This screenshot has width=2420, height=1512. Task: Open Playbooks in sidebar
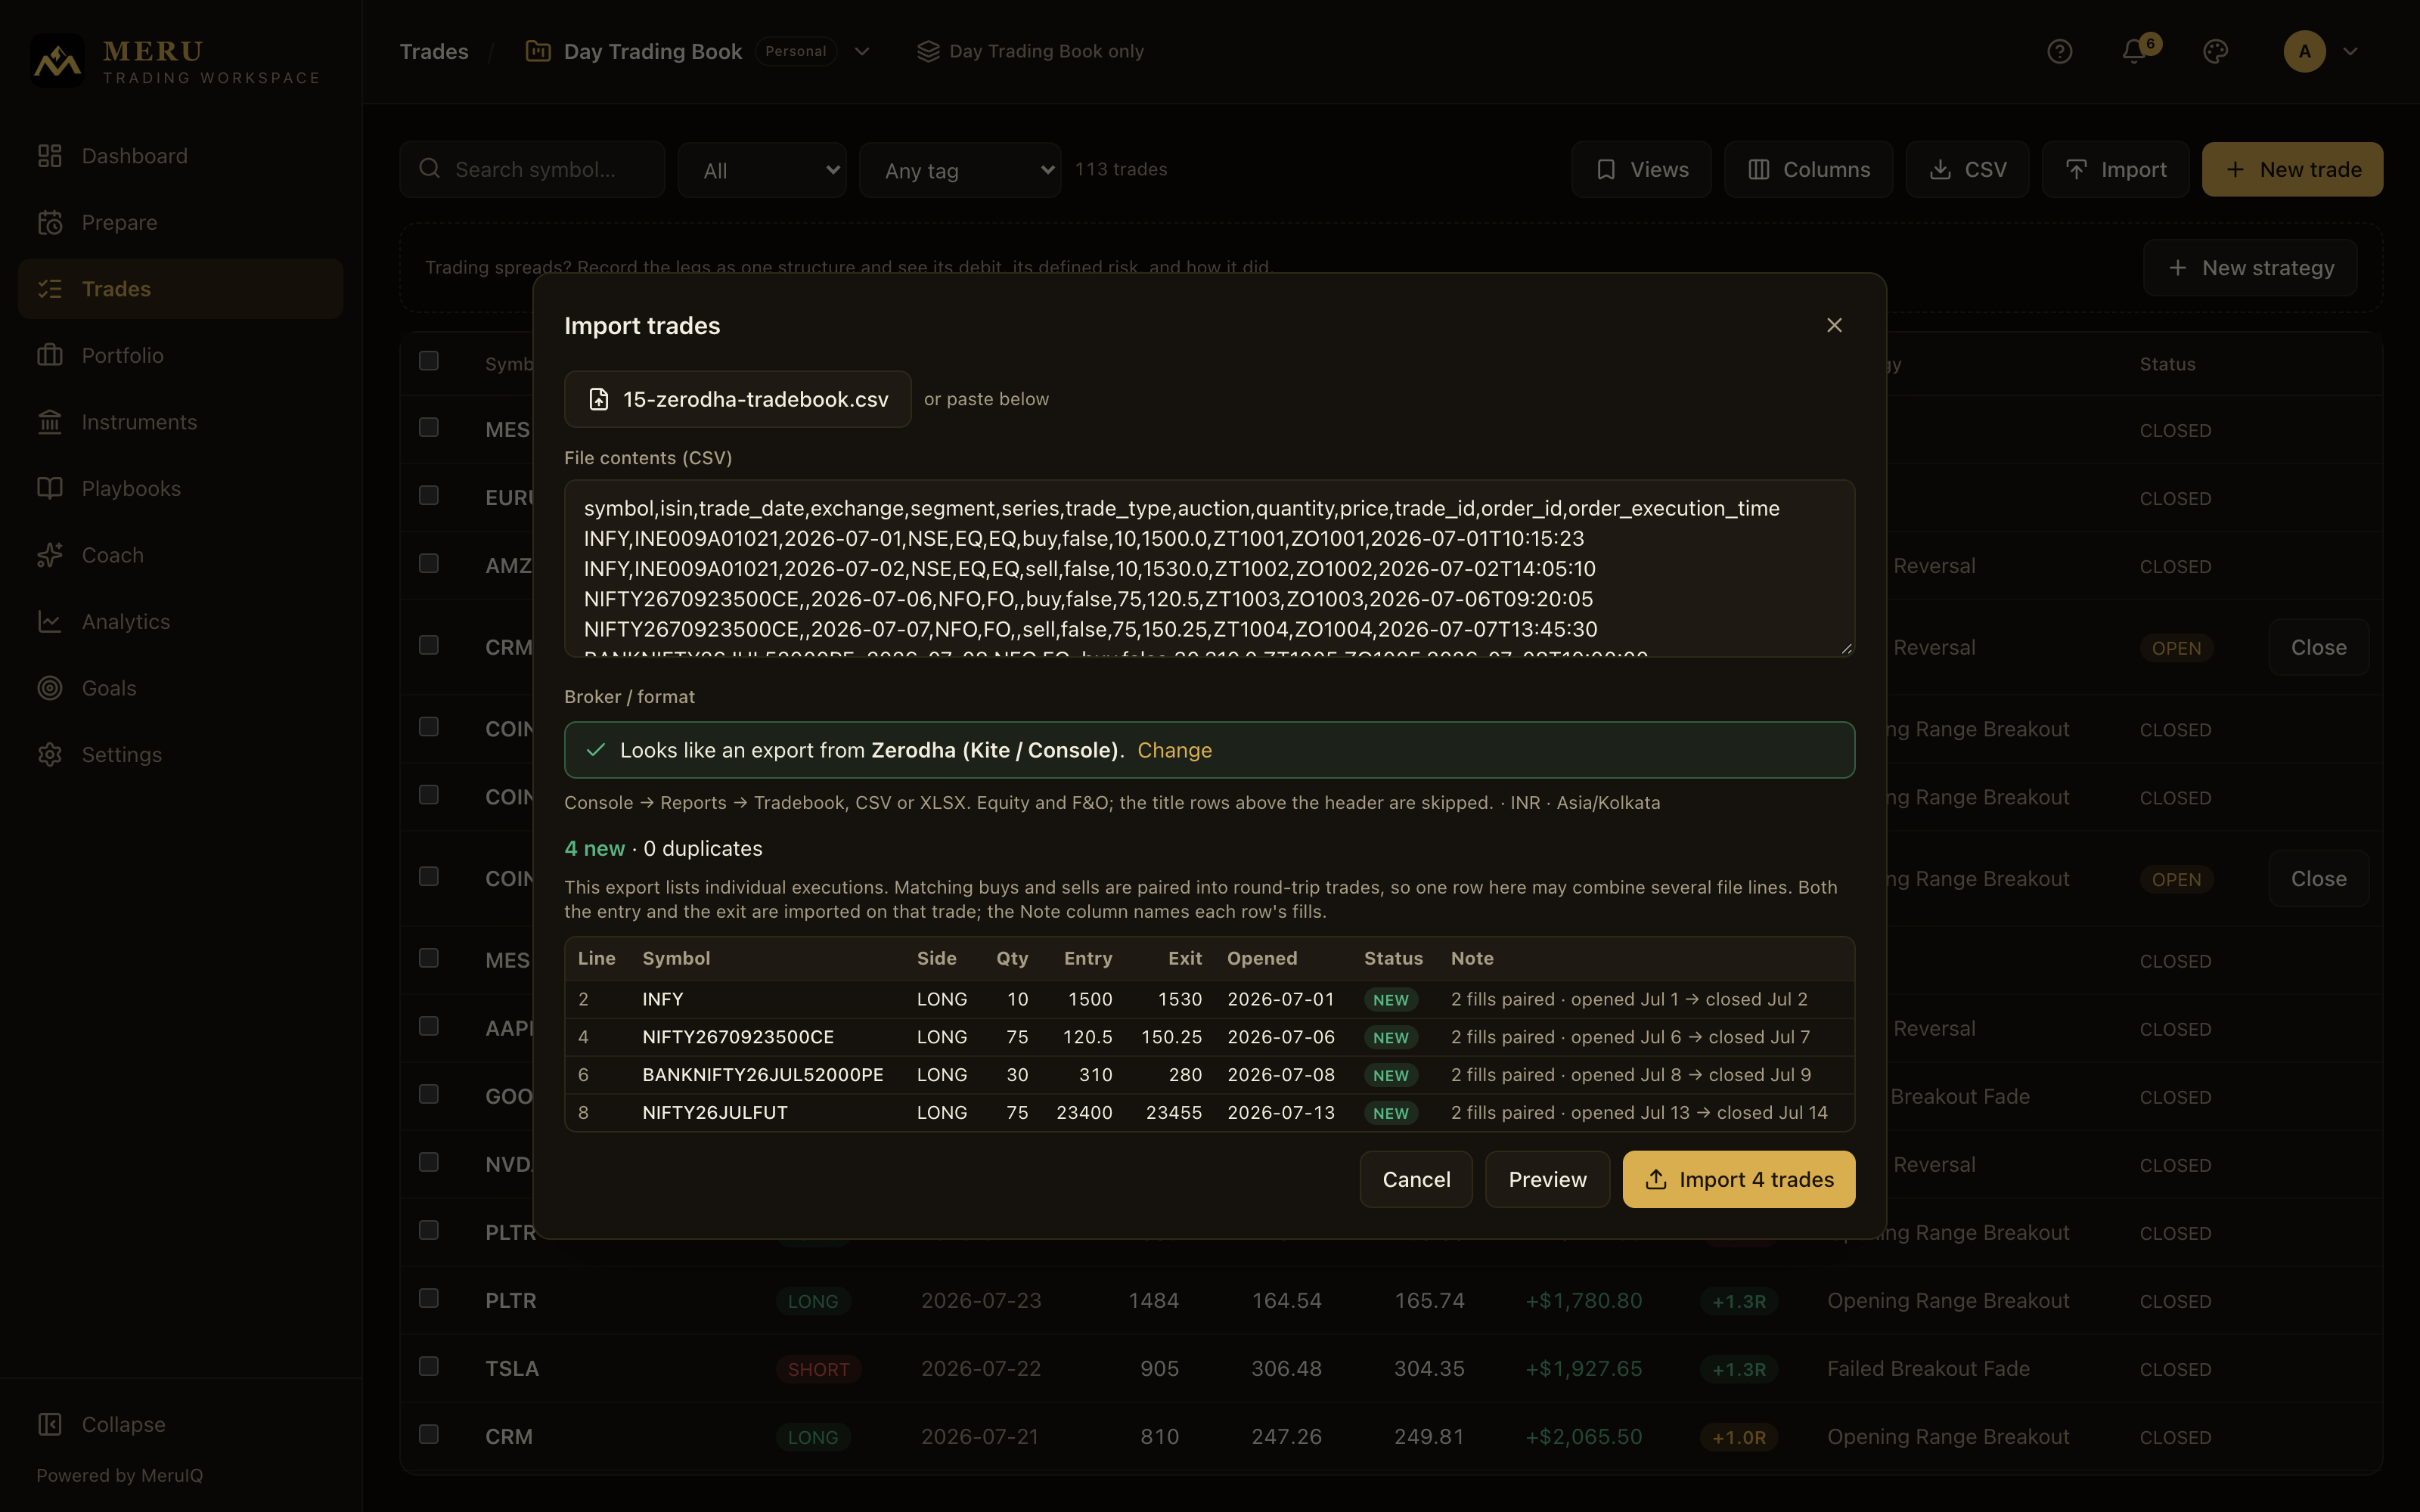(x=180, y=488)
